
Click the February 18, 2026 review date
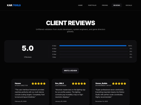21,101
